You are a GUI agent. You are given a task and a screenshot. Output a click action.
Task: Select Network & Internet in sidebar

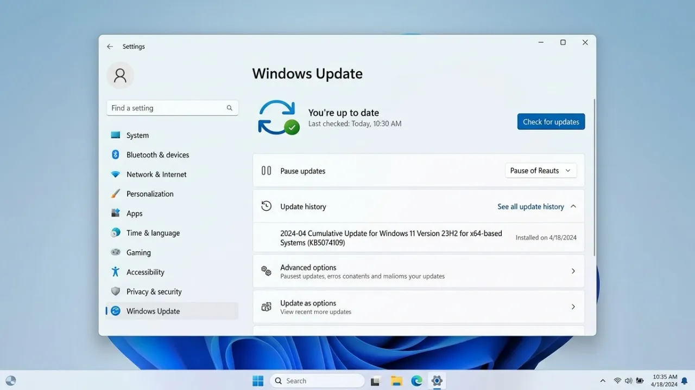tap(156, 174)
